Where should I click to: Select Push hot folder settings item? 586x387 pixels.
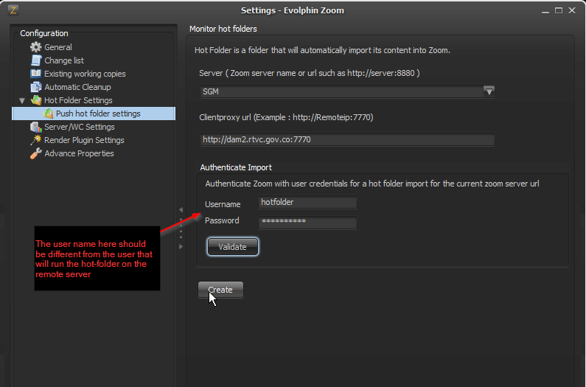[x=97, y=114]
